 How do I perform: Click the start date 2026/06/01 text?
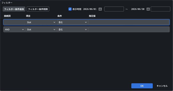[x=90, y=9]
